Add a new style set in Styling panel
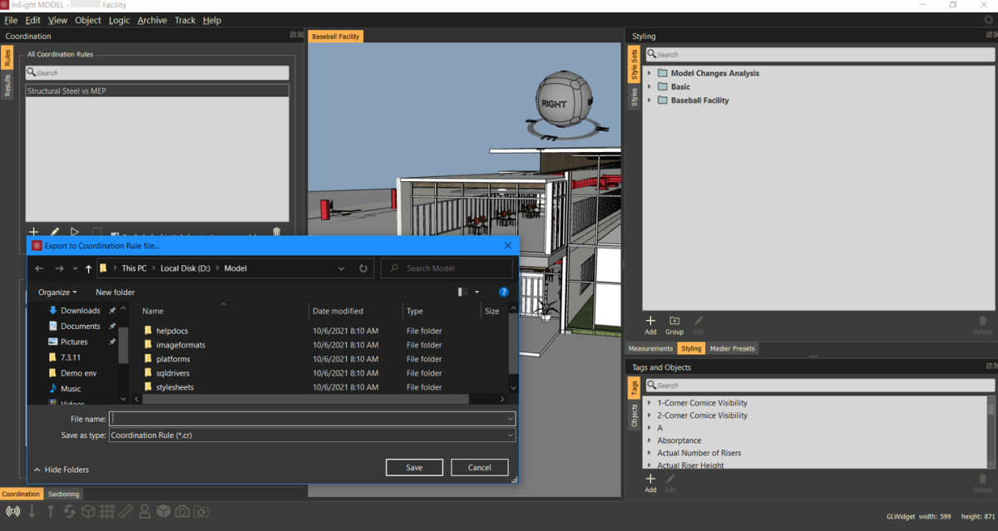This screenshot has height=531, width=998. pyautogui.click(x=650, y=321)
